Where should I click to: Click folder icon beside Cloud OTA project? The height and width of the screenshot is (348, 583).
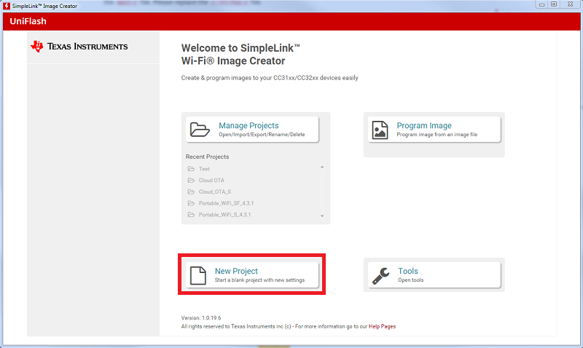pyautogui.click(x=191, y=181)
